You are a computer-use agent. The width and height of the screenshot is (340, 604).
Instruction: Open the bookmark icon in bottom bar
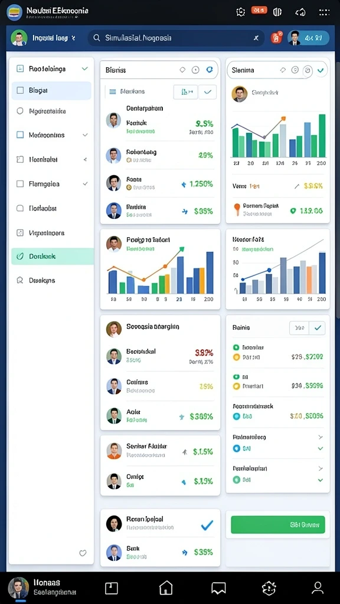[x=218, y=588]
